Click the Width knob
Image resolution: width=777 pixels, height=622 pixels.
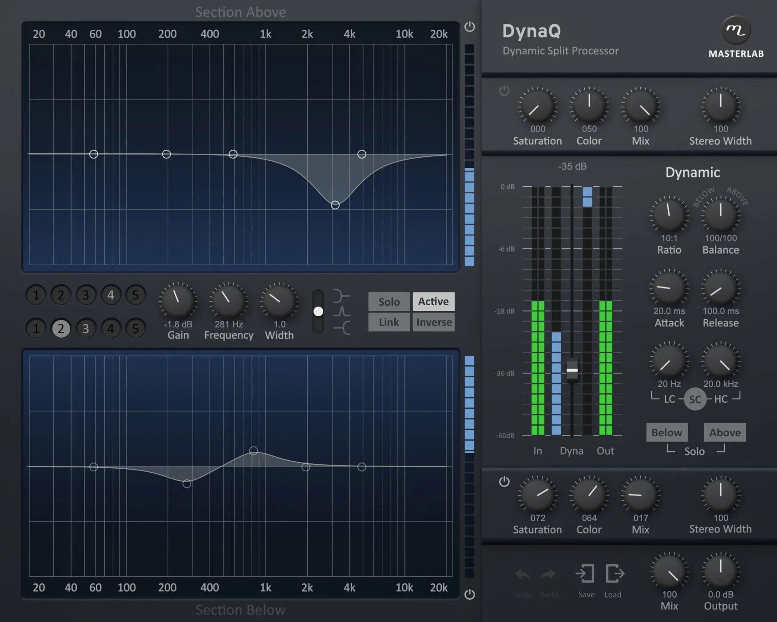tap(279, 301)
